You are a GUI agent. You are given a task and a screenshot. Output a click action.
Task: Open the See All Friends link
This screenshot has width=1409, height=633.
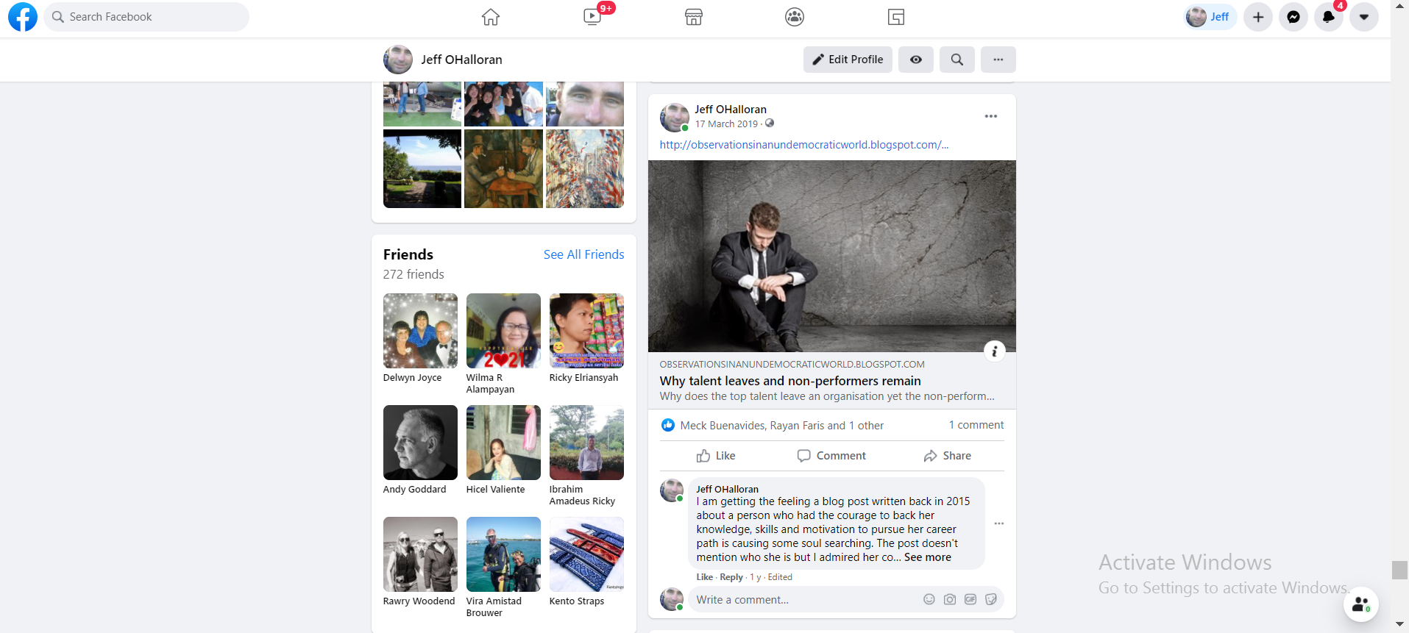point(583,254)
